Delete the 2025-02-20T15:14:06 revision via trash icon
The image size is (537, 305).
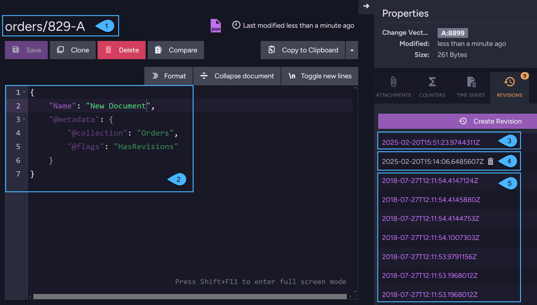(491, 161)
